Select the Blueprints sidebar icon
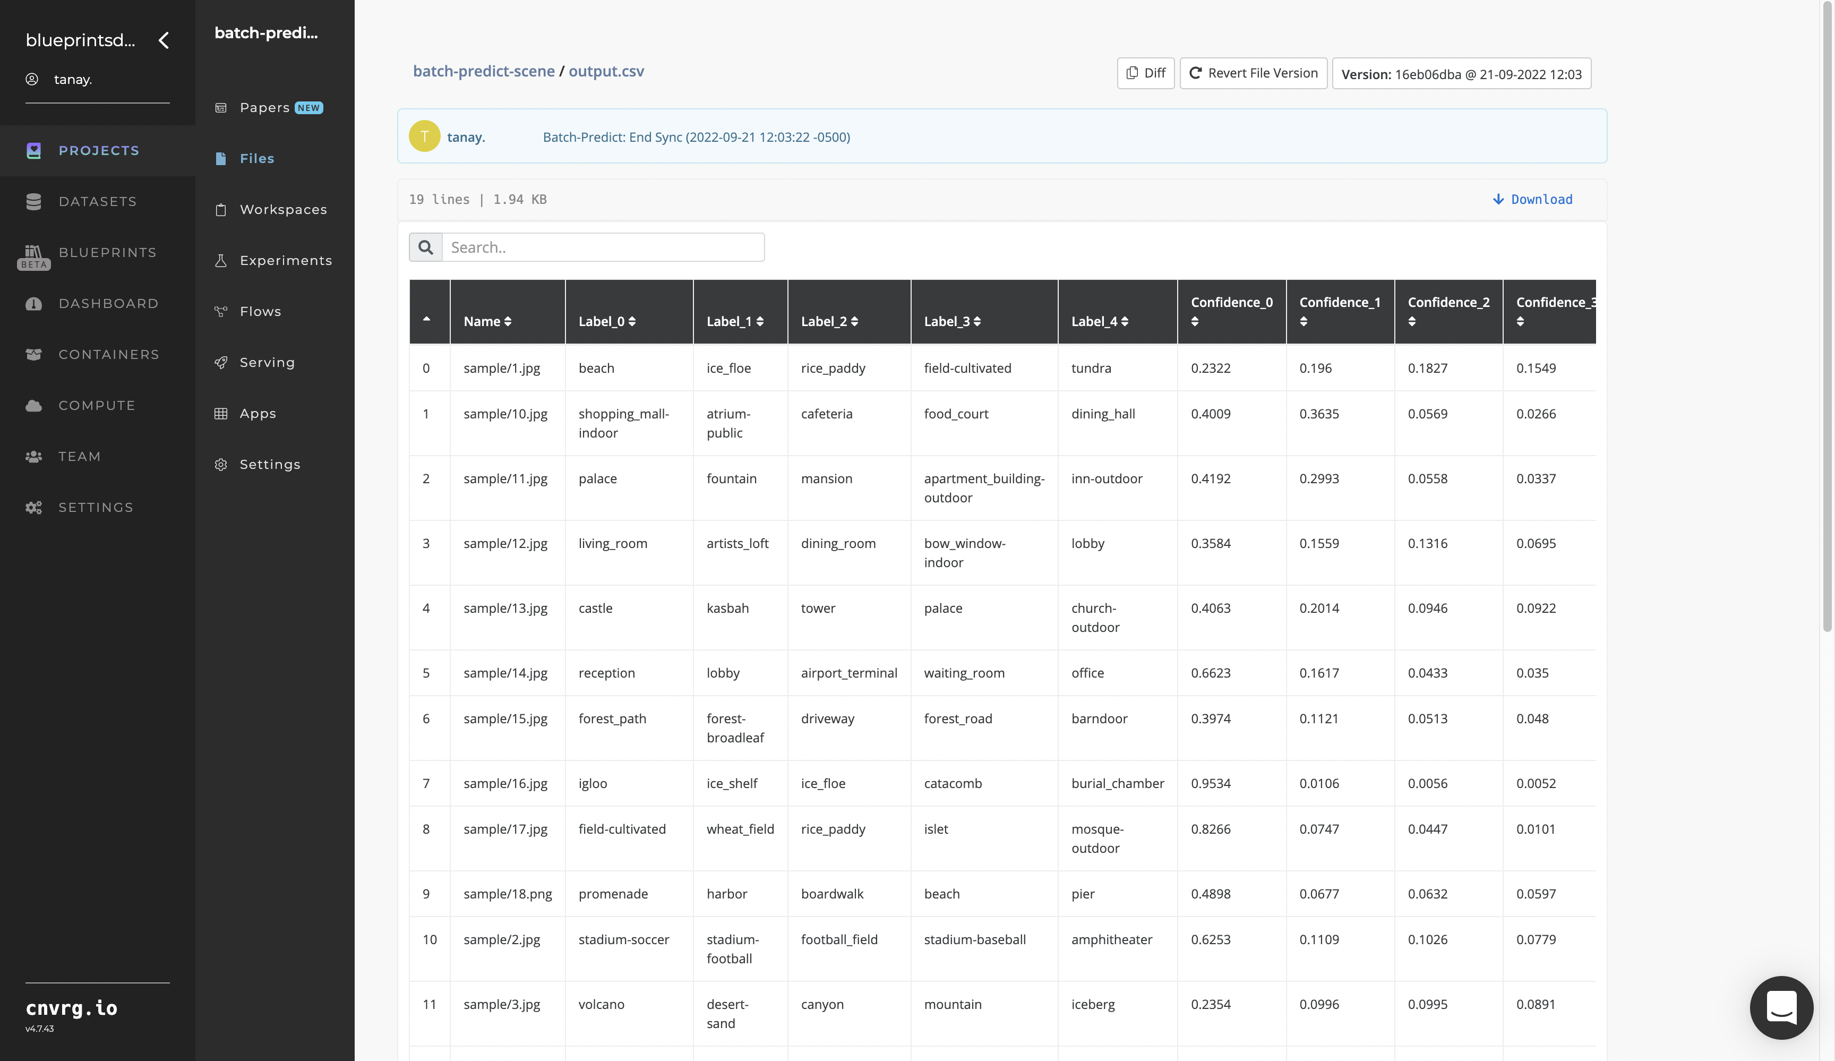The width and height of the screenshot is (1835, 1061). 34,250
